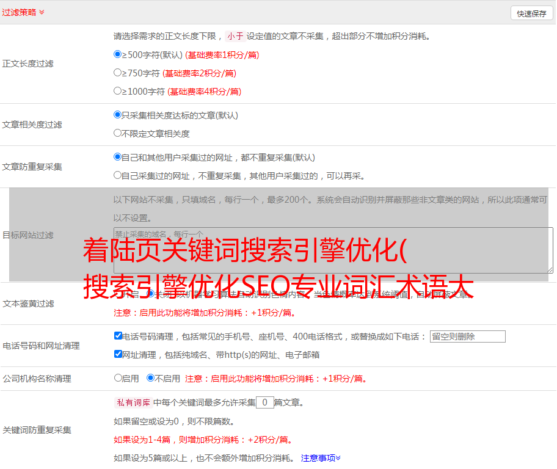Select 自己和其他用户采集过的网址 no-repeat option
Image resolution: width=557 pixels, height=469 pixels.
(x=118, y=157)
